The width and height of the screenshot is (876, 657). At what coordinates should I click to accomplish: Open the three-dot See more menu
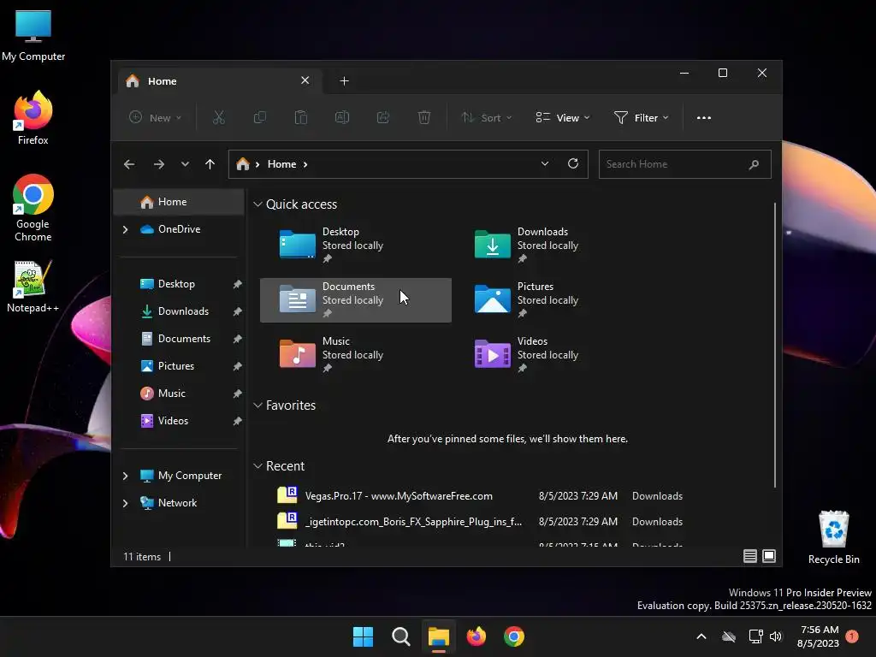pyautogui.click(x=704, y=118)
